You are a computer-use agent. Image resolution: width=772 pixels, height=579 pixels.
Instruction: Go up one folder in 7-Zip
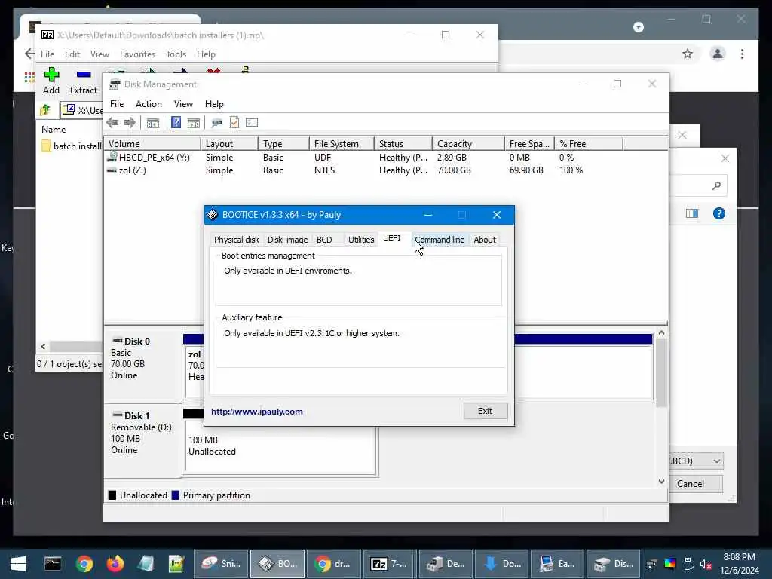coord(46,110)
